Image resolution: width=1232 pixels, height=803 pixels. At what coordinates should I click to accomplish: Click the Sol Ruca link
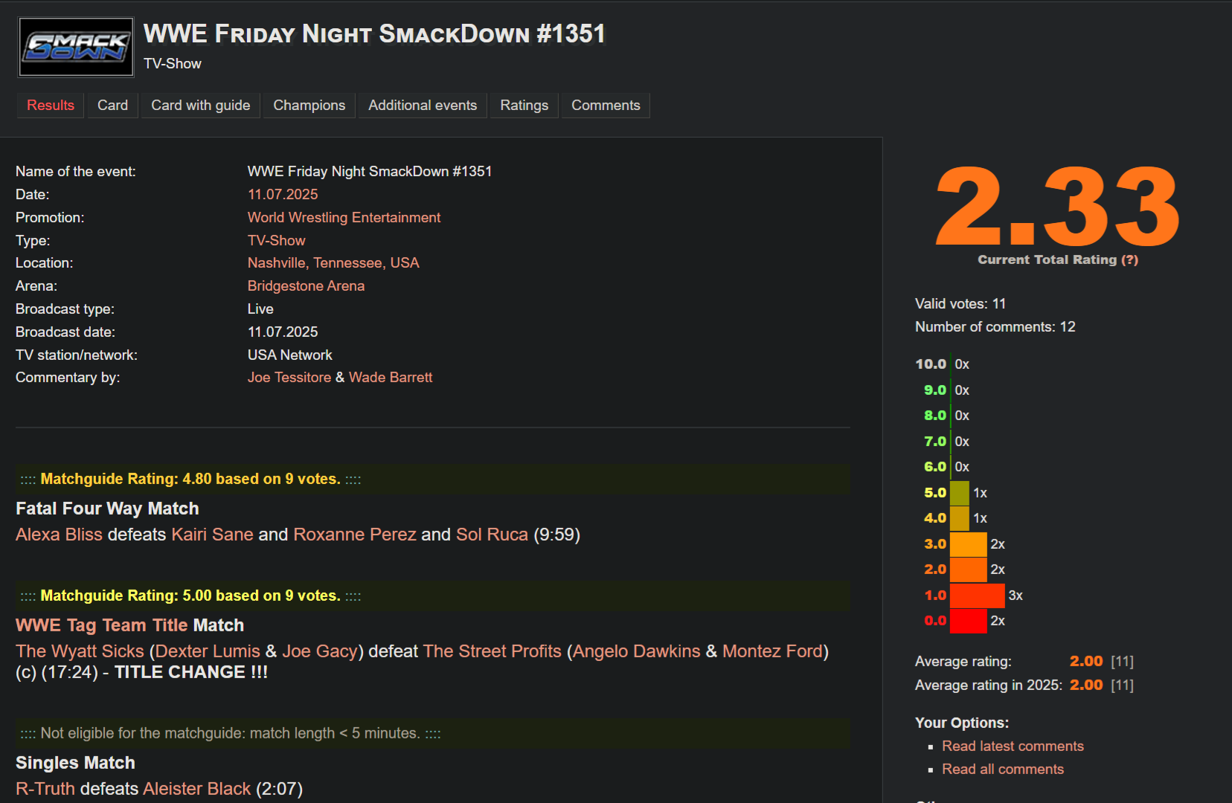(492, 535)
